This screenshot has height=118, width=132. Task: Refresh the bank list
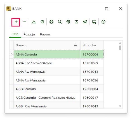[42, 22]
